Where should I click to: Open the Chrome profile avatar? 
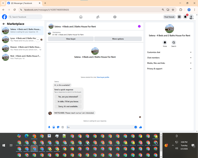(189, 9)
